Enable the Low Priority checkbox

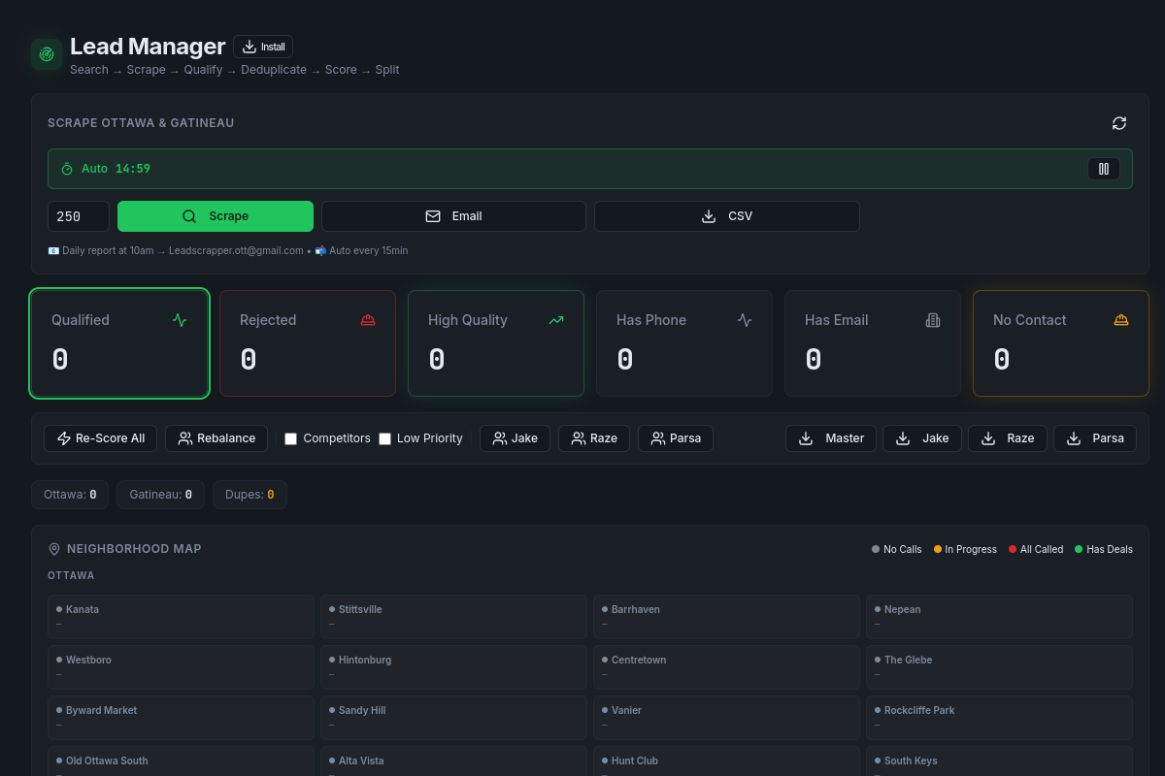[384, 438]
